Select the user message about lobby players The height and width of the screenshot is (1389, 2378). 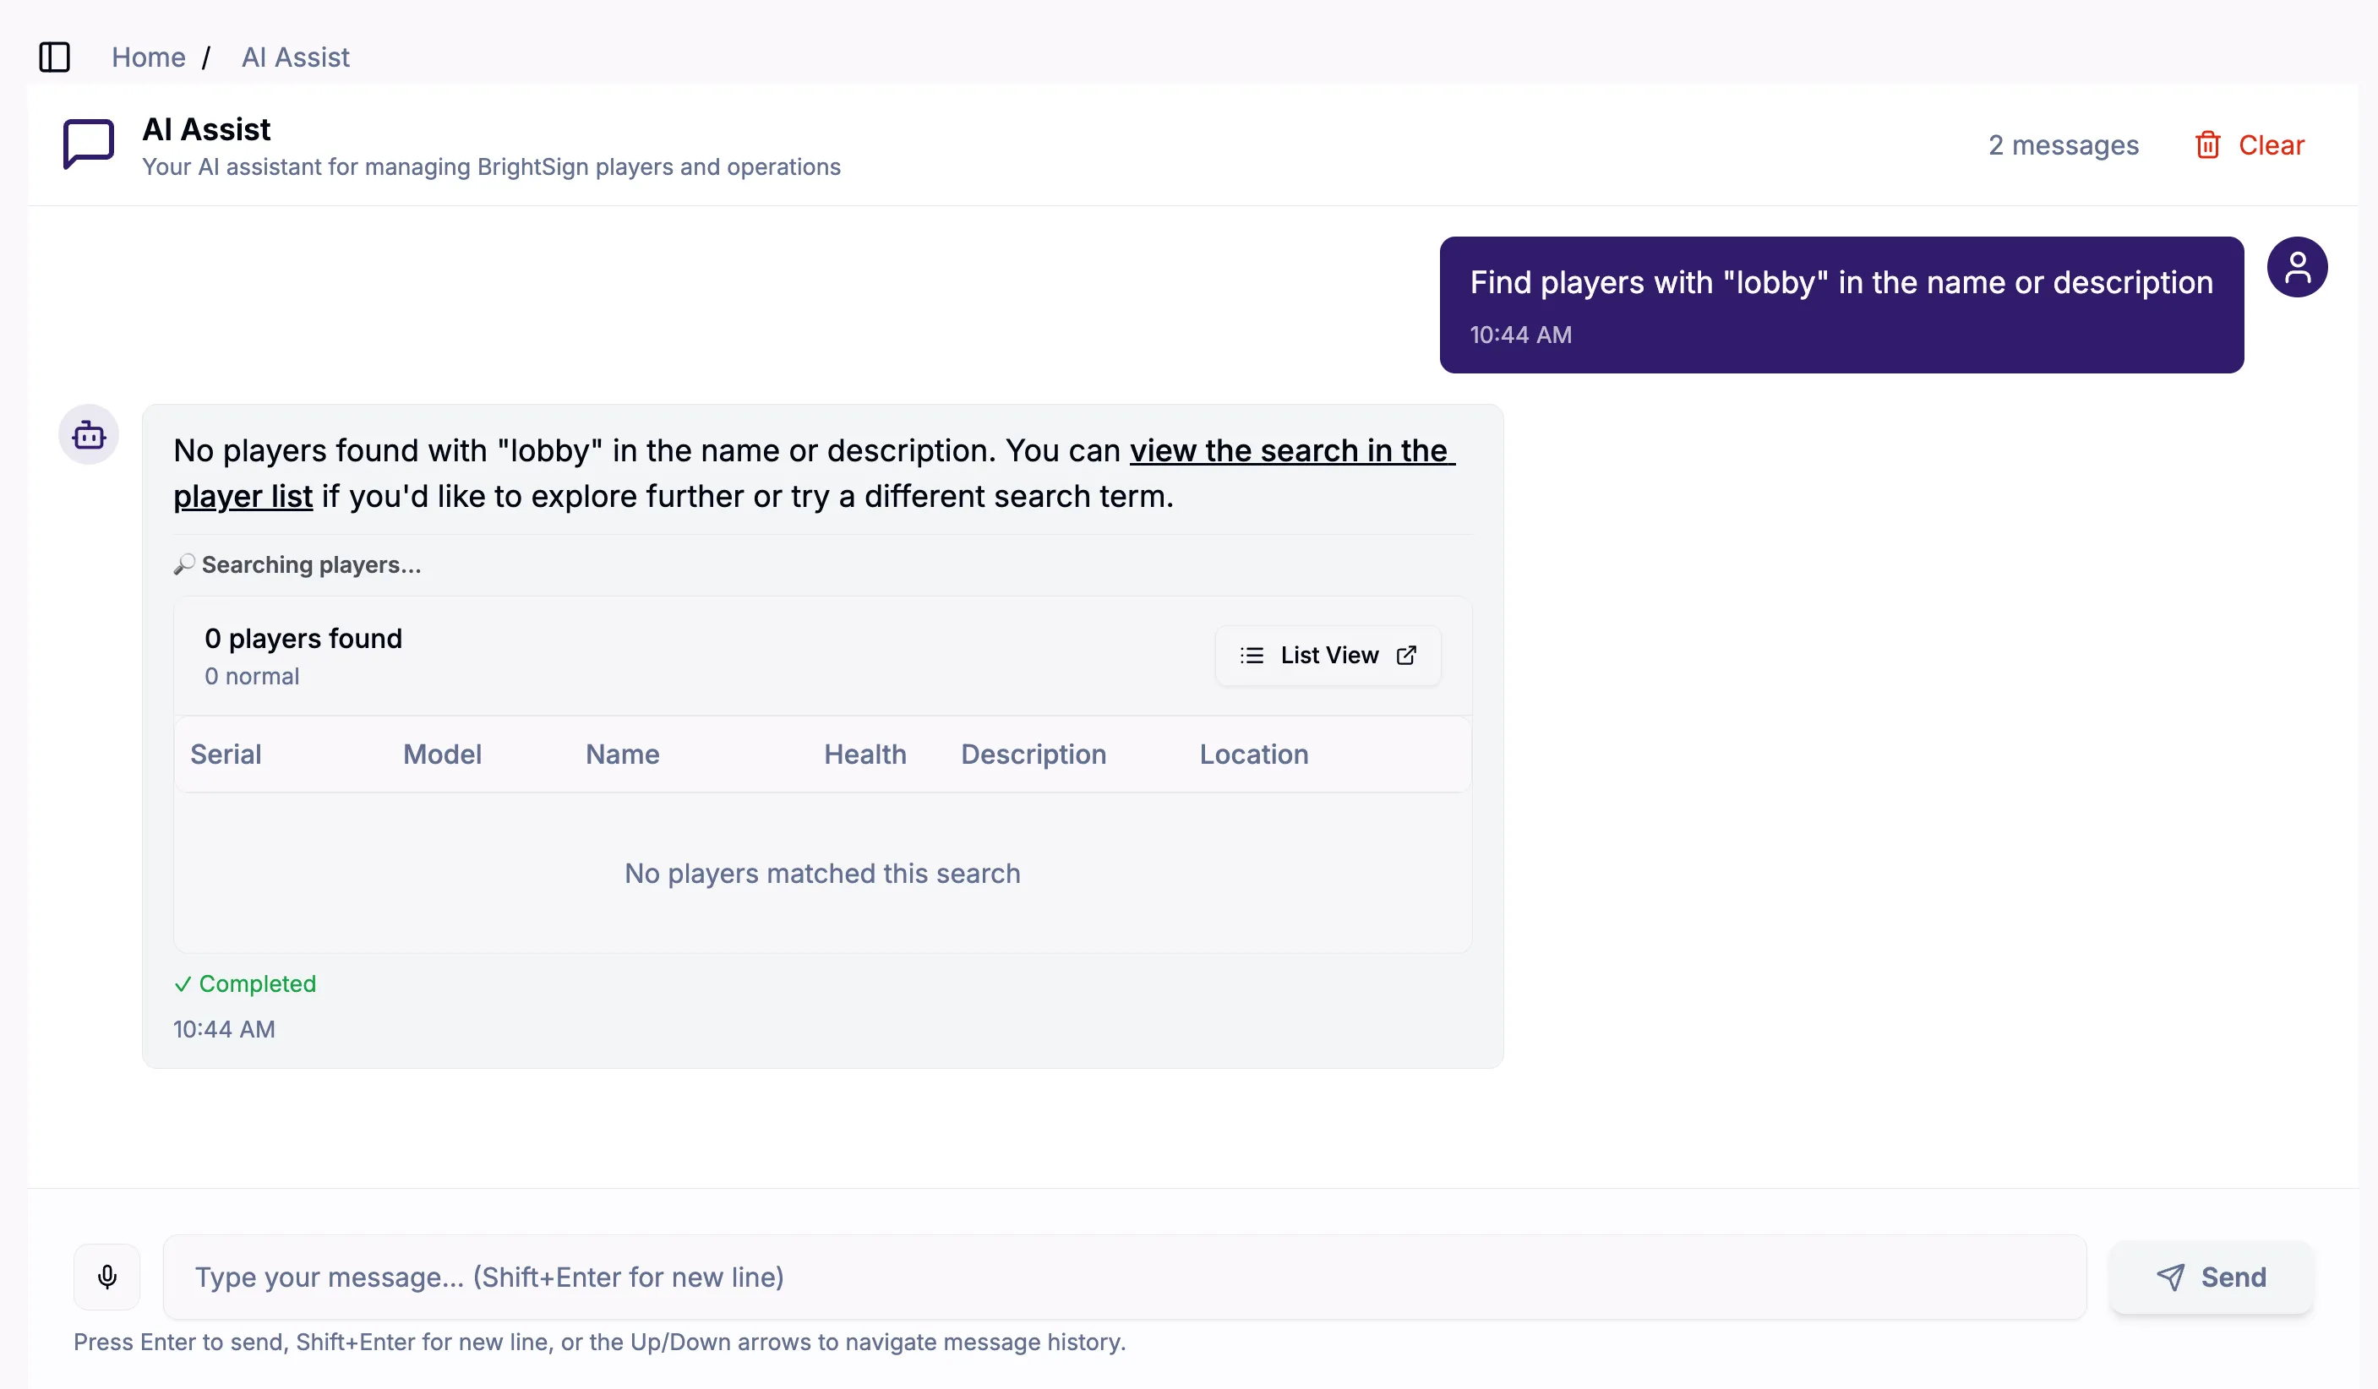click(x=1841, y=305)
